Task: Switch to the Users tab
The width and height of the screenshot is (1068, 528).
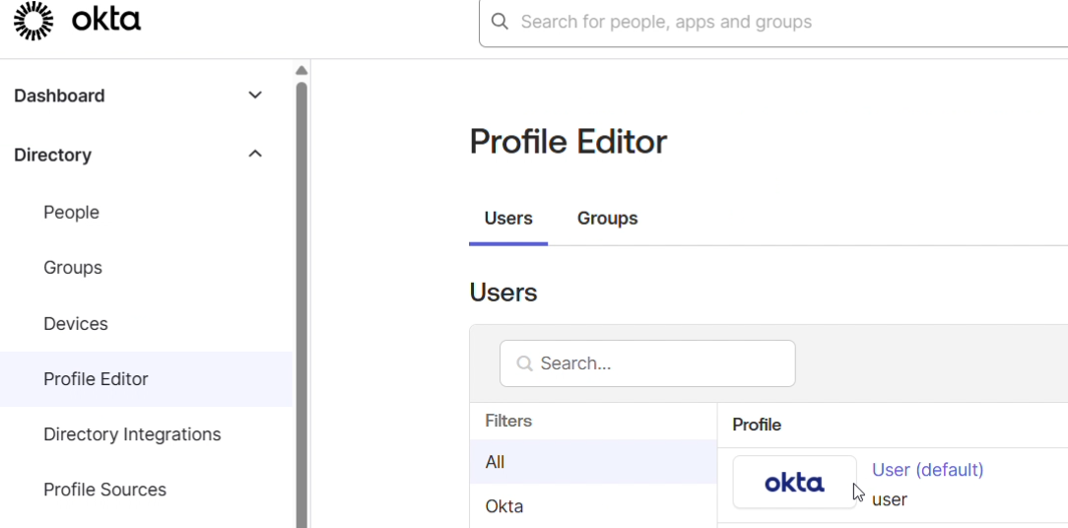Action: coord(508,218)
